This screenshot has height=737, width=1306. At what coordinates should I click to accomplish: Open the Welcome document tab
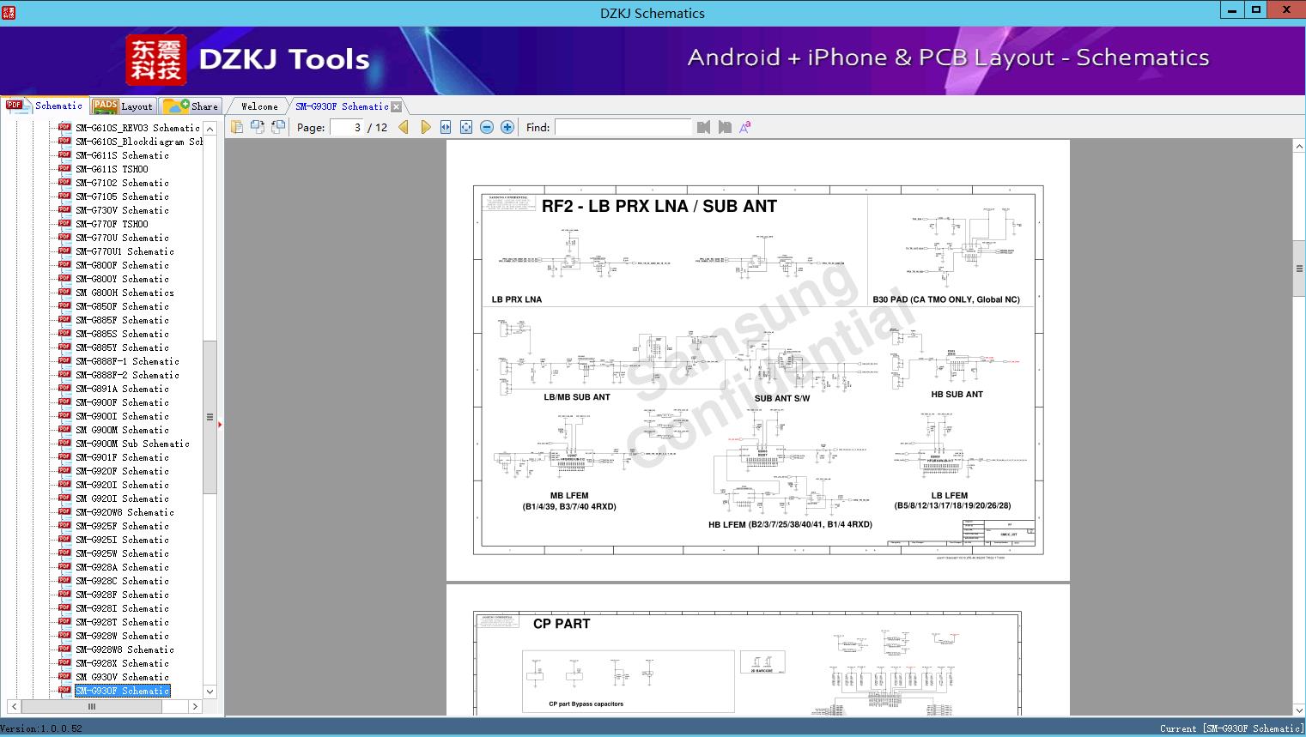pos(259,106)
